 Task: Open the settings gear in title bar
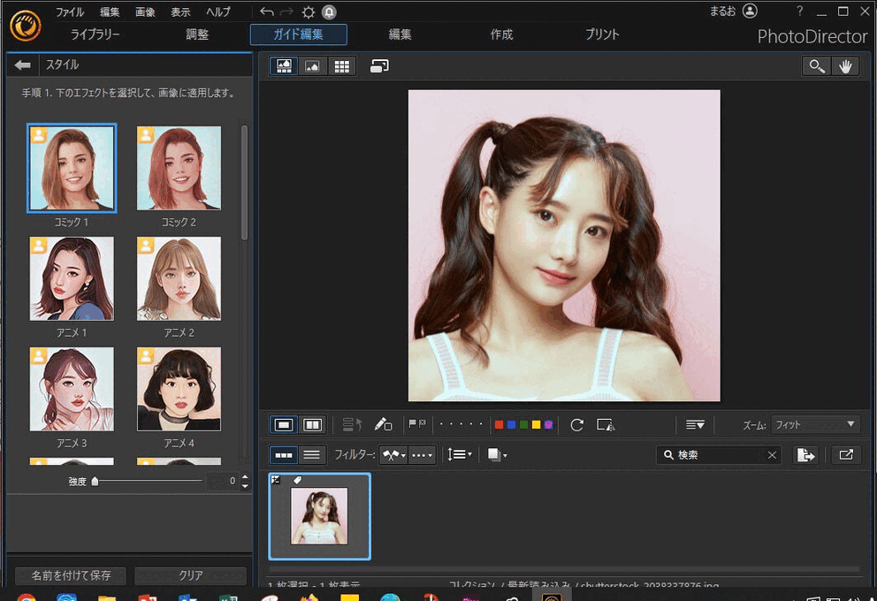(308, 12)
